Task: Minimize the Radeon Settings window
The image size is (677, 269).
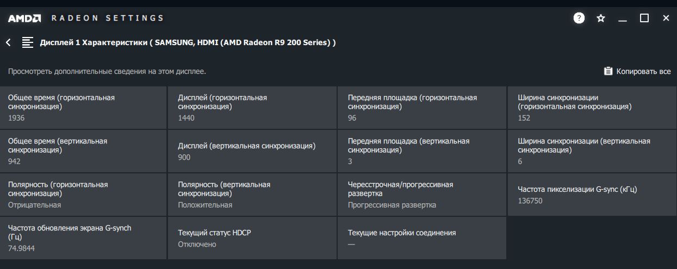Action: tap(623, 18)
